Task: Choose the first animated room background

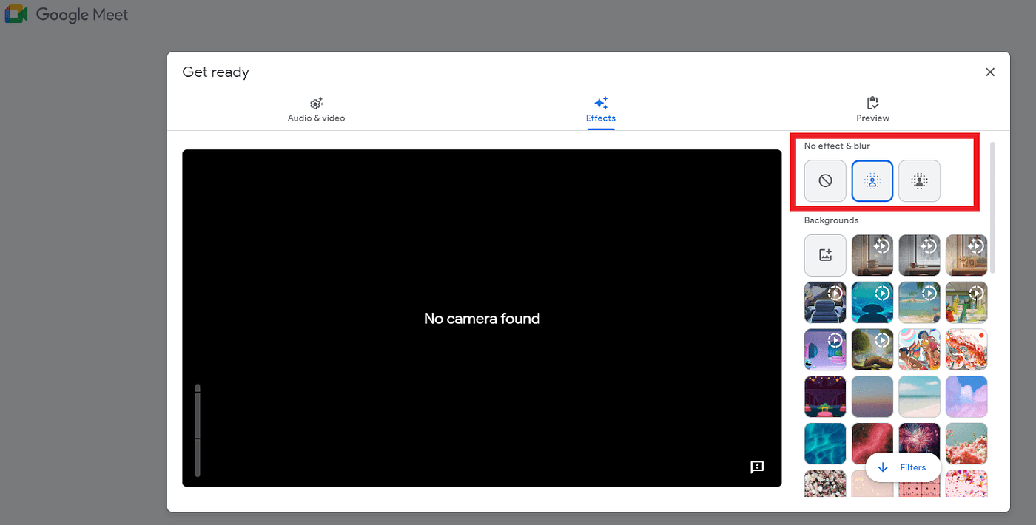Action: pos(872,255)
